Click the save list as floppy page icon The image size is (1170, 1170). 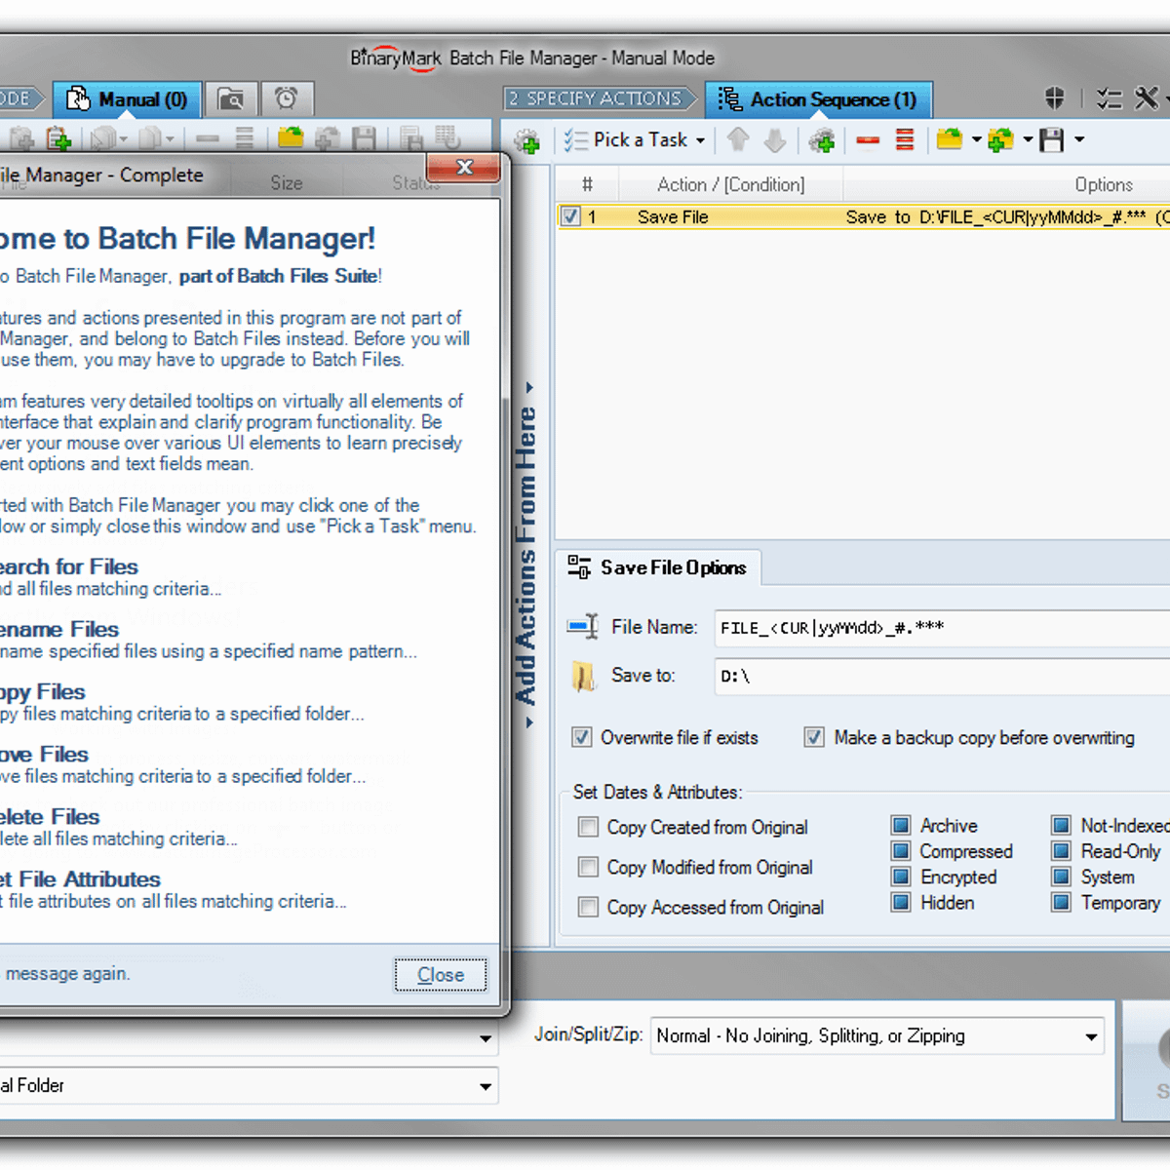click(410, 138)
